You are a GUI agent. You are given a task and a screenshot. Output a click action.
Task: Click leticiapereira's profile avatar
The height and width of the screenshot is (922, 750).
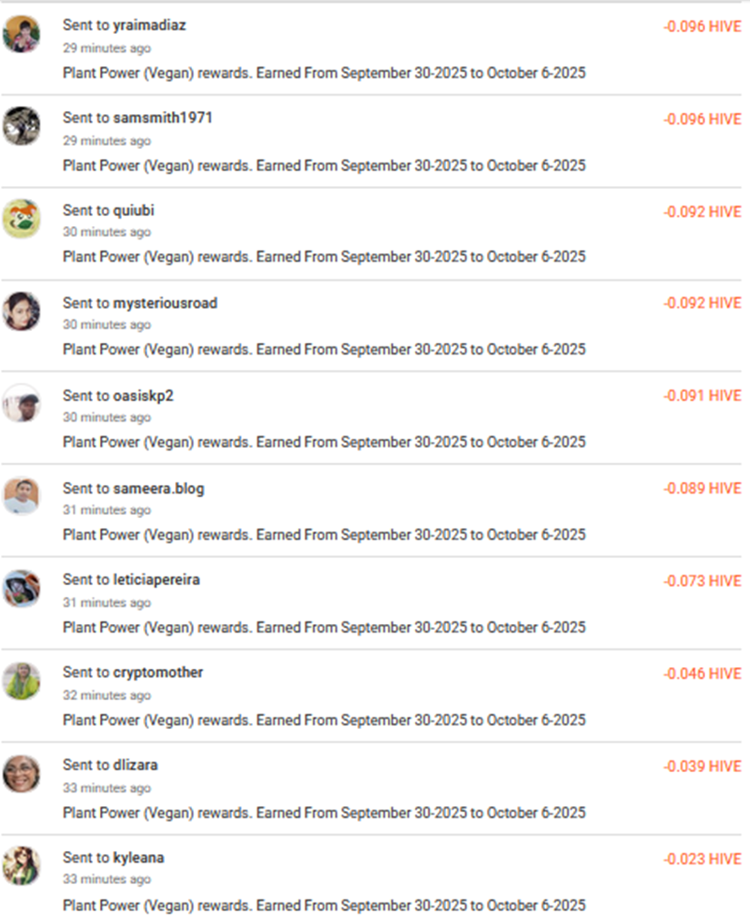click(21, 588)
